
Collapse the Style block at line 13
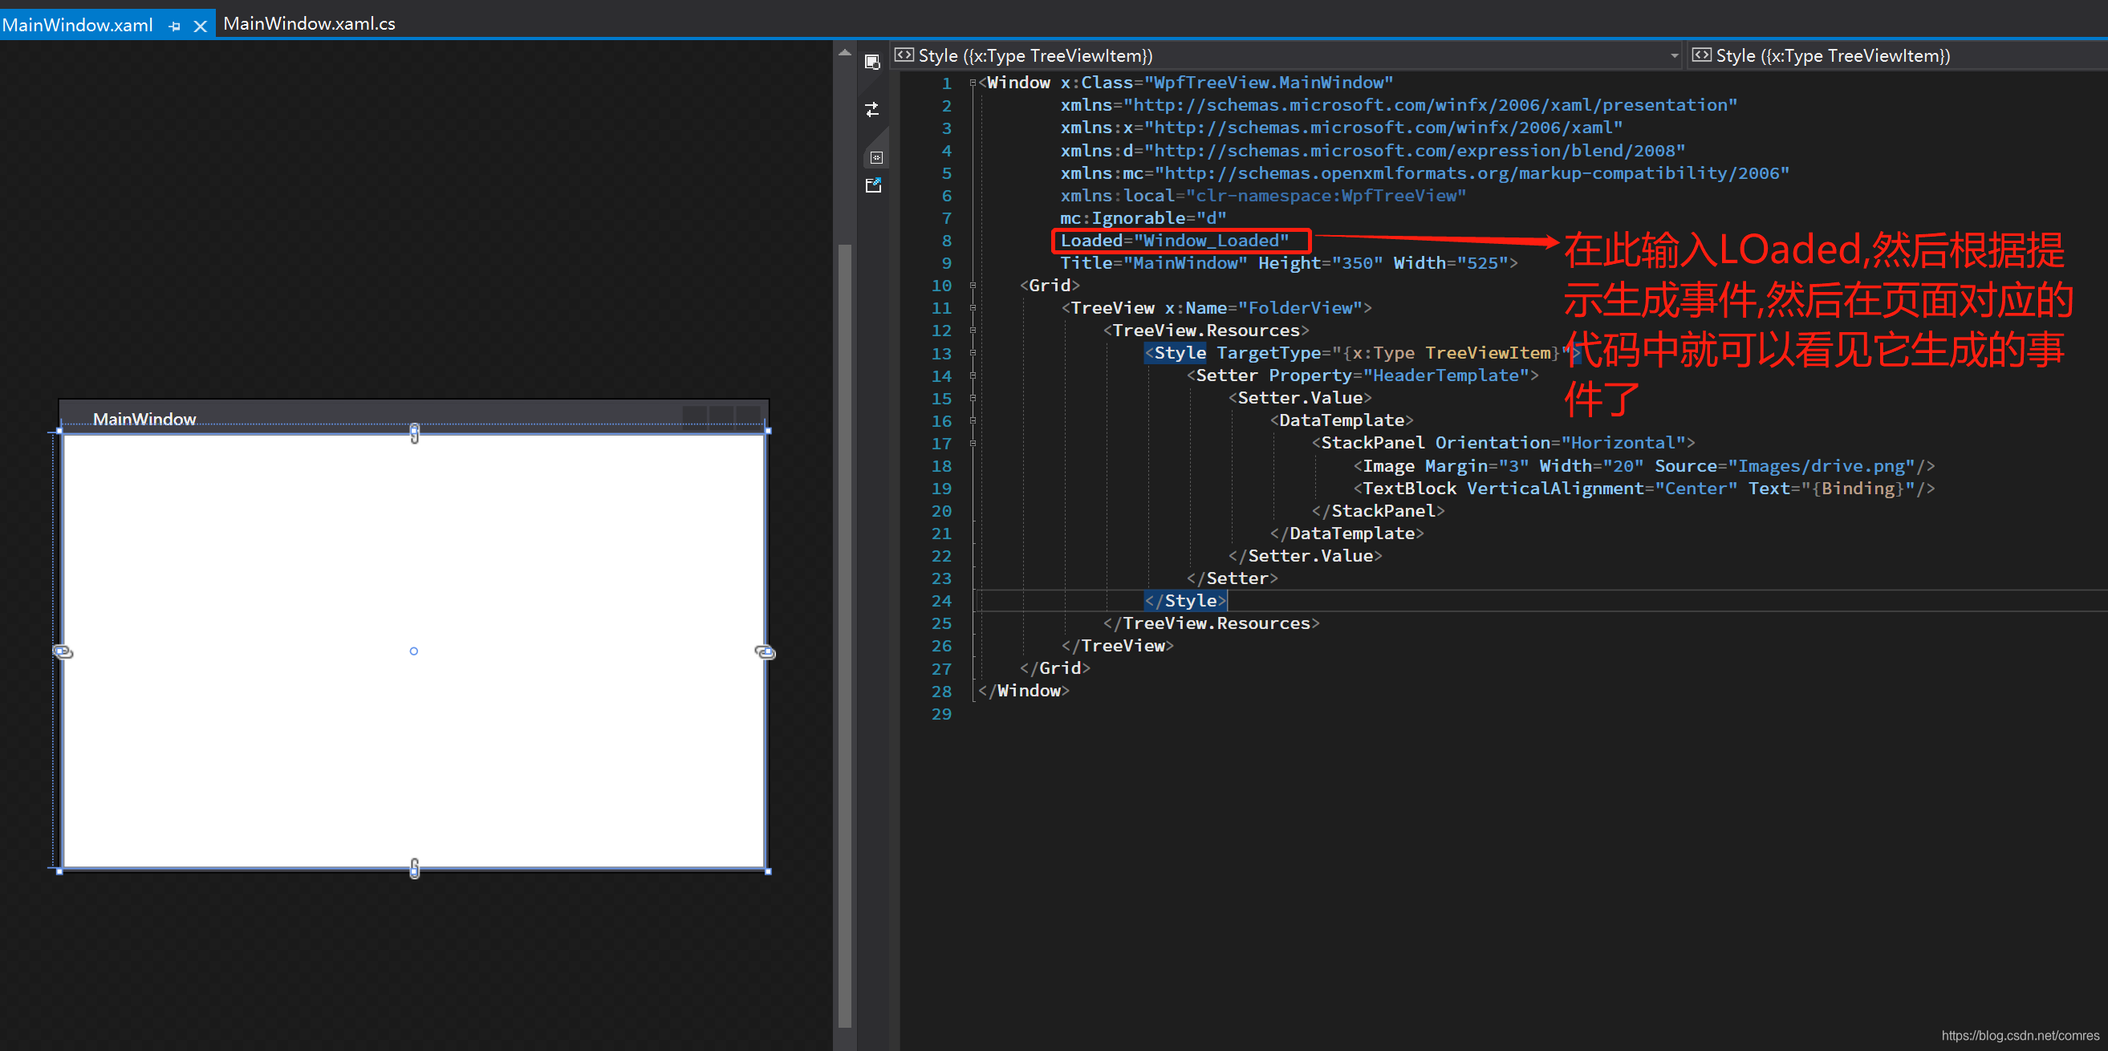pyautogui.click(x=973, y=353)
